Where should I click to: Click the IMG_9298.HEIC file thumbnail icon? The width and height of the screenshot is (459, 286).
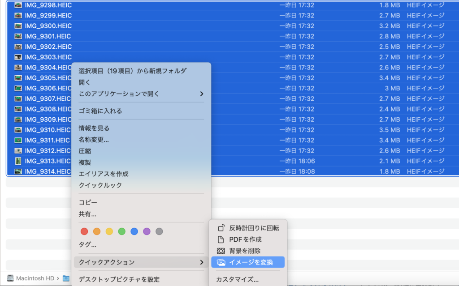18,5
